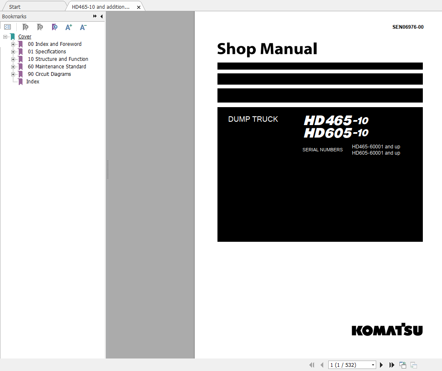Open the 01 Specifications bookmark

[47, 51]
